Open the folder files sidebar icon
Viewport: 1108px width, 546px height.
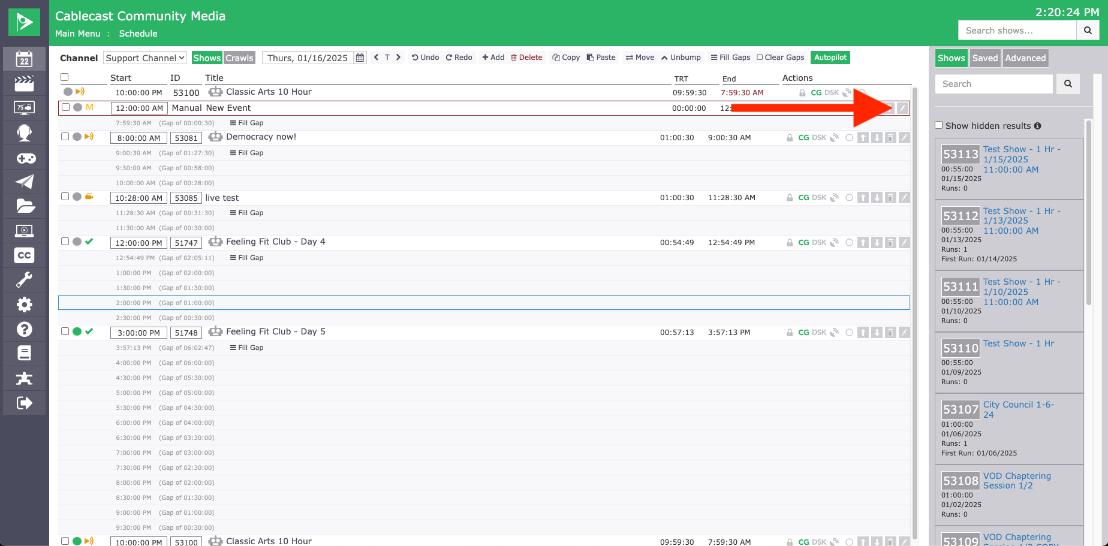click(24, 206)
